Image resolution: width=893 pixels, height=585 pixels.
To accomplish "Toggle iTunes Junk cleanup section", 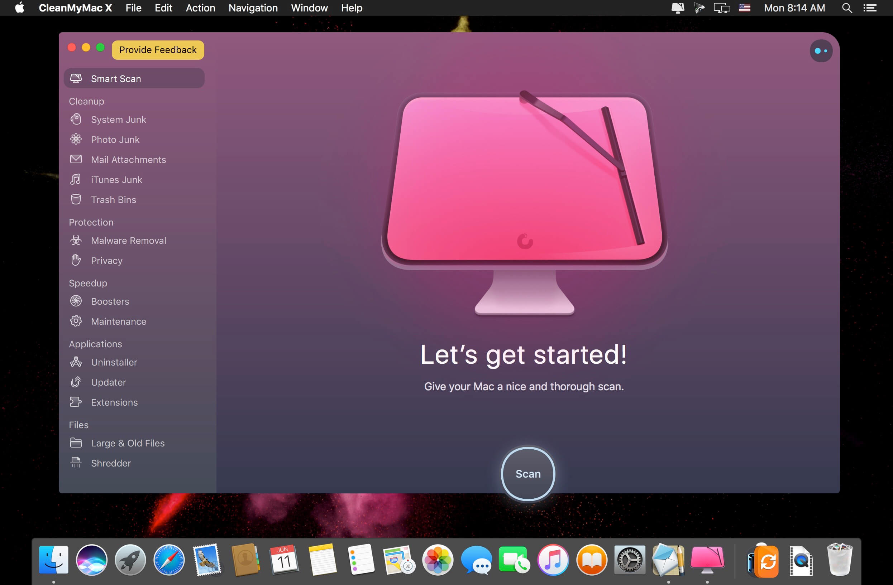I will 116,180.
